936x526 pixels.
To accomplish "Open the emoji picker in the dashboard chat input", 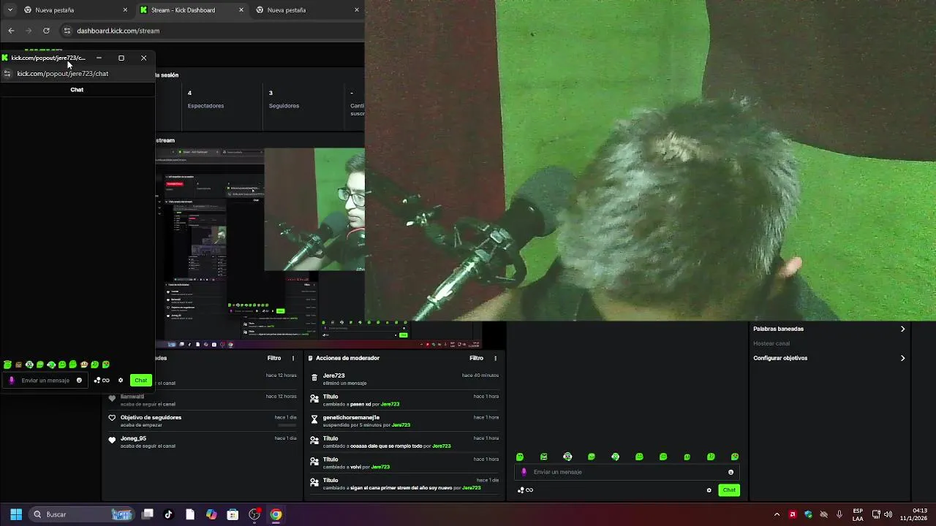I will [x=731, y=472].
